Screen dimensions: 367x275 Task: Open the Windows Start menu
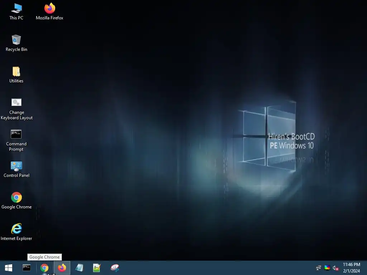coord(9,268)
